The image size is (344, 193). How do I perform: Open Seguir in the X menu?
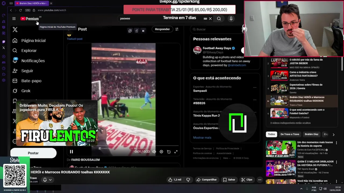click(x=23, y=71)
